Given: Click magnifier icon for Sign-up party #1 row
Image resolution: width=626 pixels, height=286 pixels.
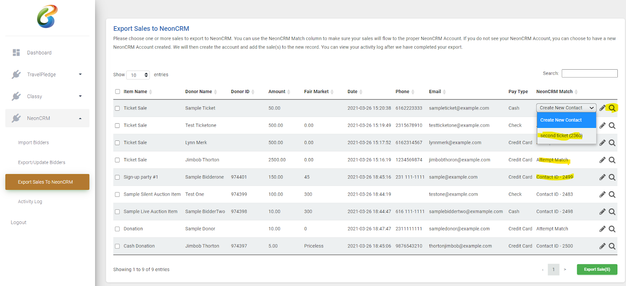Looking at the screenshot, I should coord(612,177).
